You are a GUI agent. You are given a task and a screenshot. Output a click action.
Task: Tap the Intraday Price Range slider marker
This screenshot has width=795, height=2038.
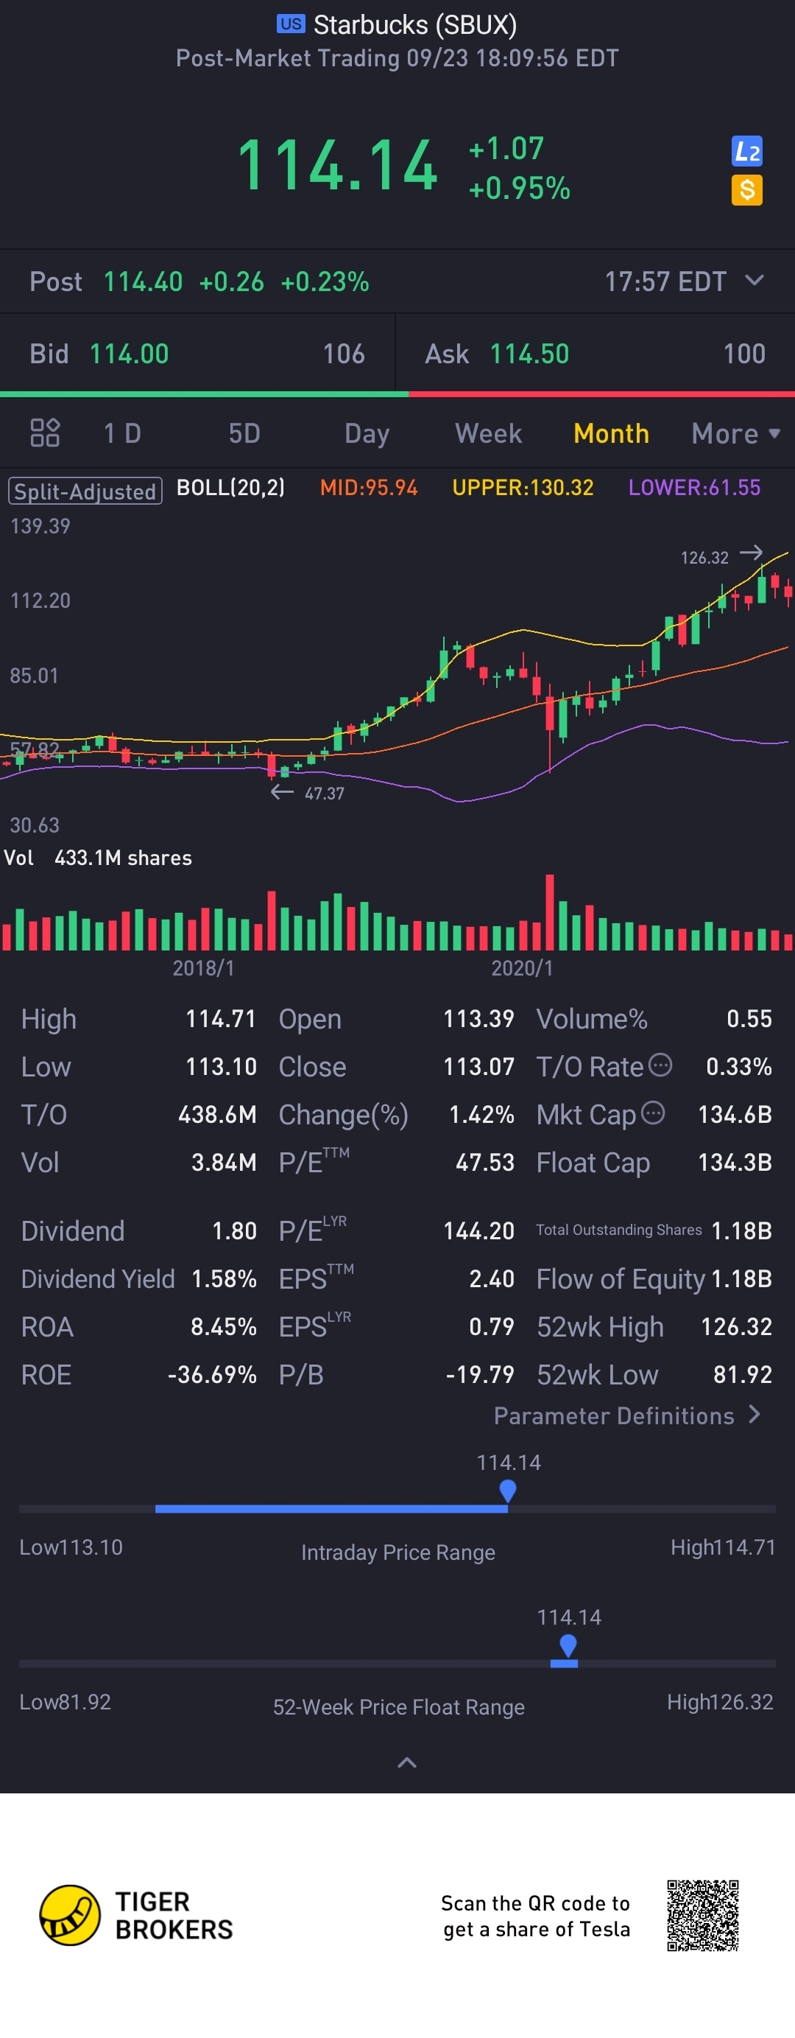coord(508,1491)
